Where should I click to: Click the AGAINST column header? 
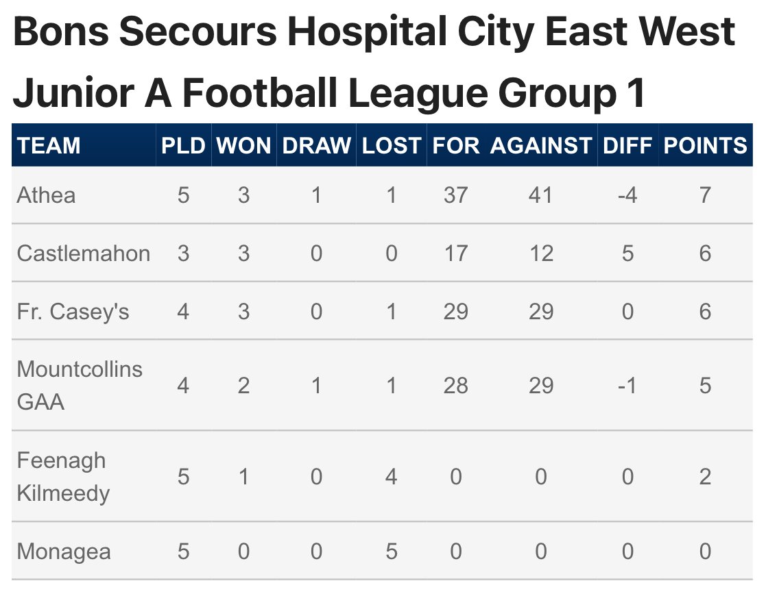point(541,145)
